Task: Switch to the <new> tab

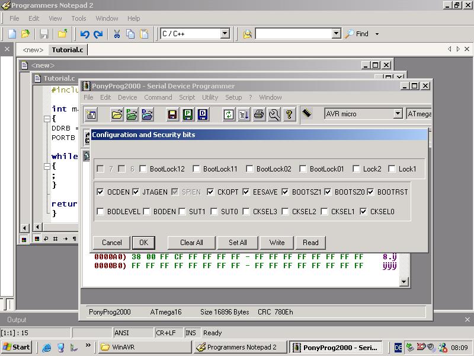Action: (33, 50)
